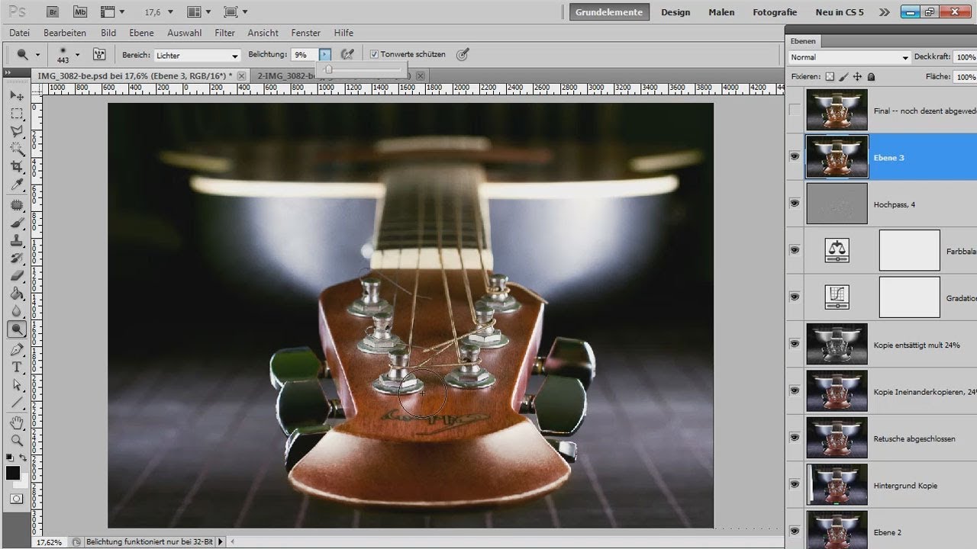Click the Belichtung popup slider handle
The image size is (977, 549).
tap(328, 69)
